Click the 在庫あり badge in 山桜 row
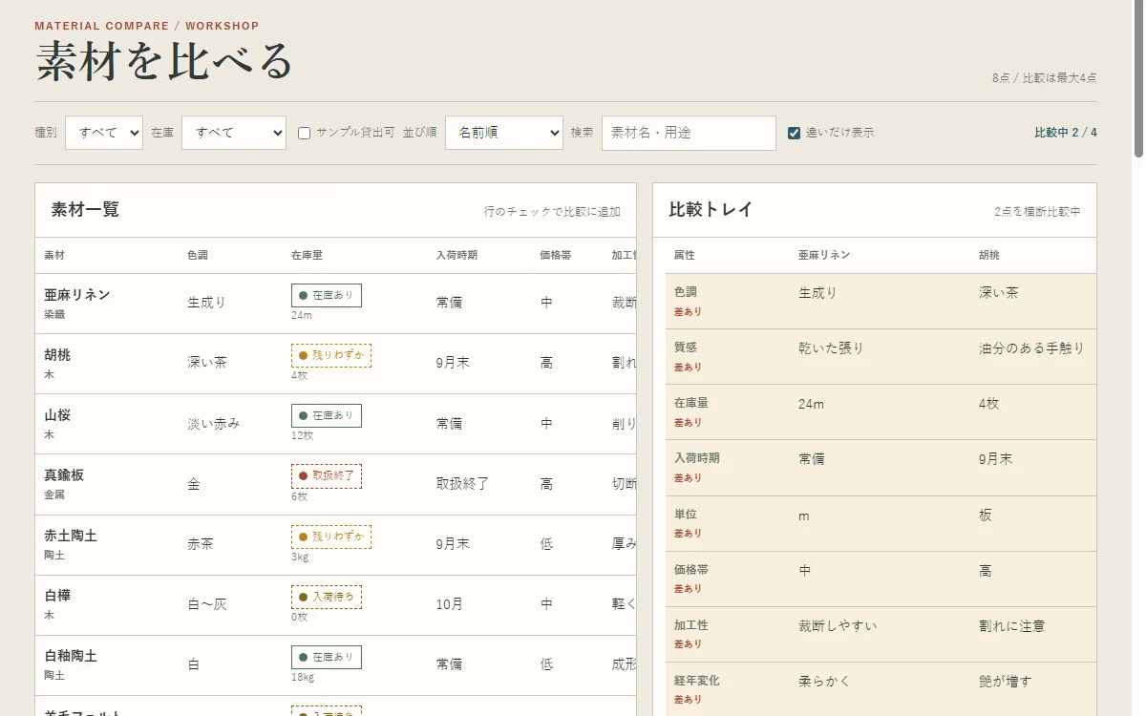 point(327,415)
